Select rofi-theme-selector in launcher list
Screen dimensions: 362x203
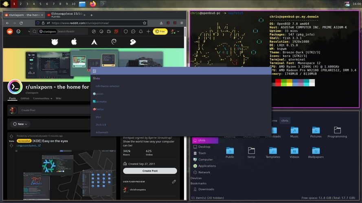(181, 86)
